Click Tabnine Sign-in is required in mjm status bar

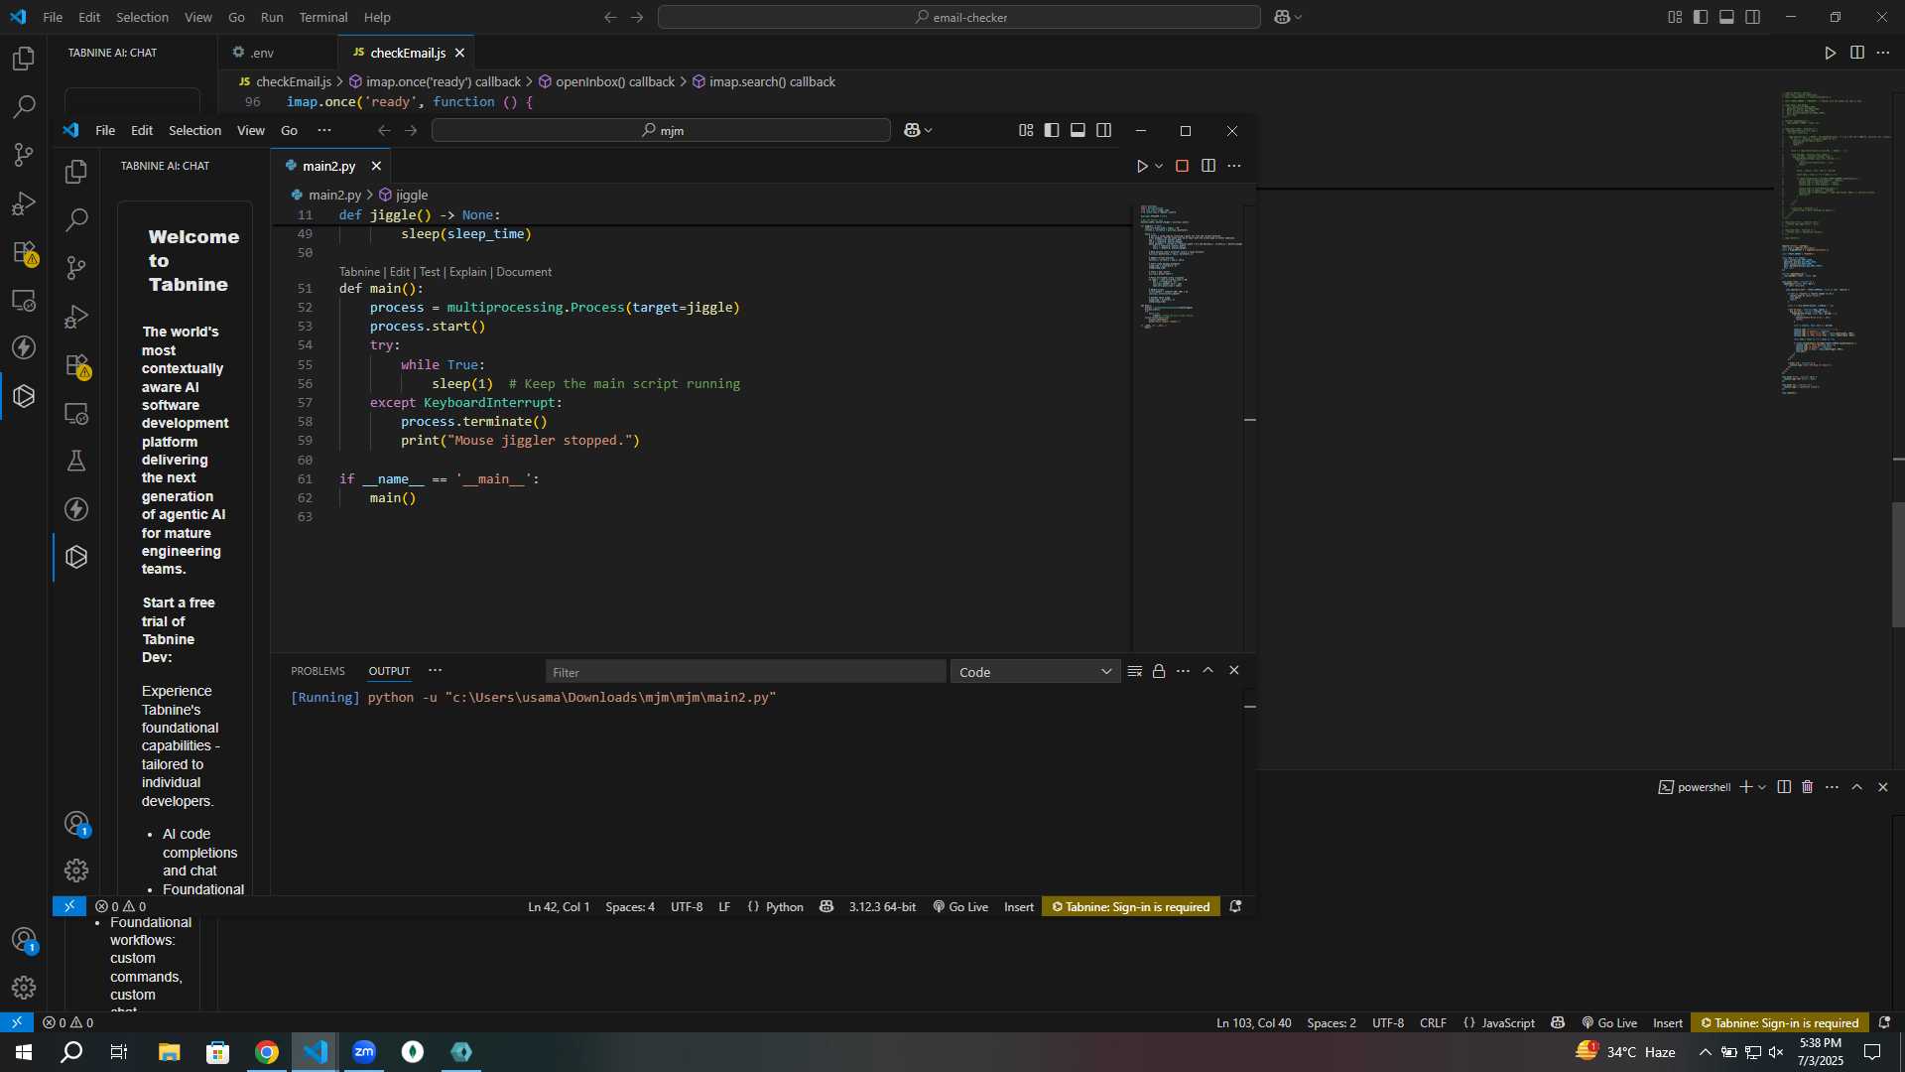1130,907
